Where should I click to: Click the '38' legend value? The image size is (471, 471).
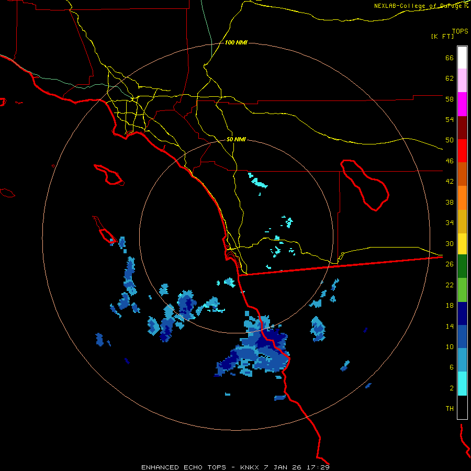[x=450, y=202]
